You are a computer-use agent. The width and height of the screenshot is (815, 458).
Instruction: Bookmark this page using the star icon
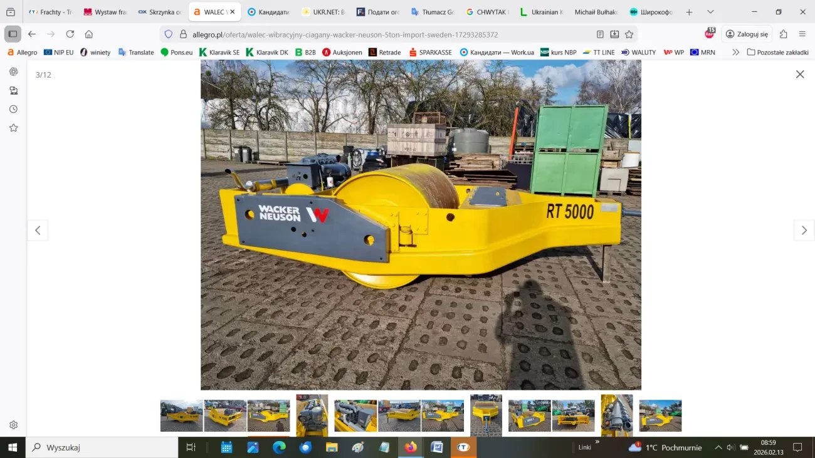(629, 34)
